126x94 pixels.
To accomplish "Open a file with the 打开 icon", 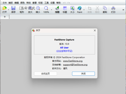I will [x=5, y=10].
